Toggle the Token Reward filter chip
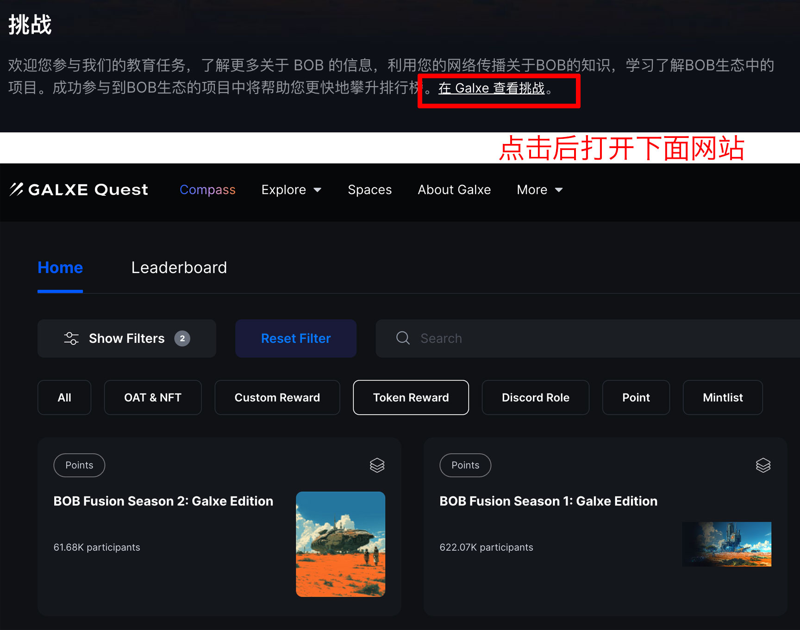The image size is (800, 630). pos(411,398)
